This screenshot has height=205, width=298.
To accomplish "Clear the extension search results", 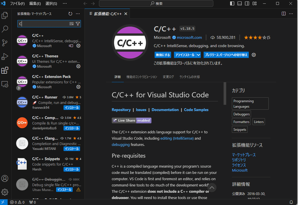I will coord(72,24).
